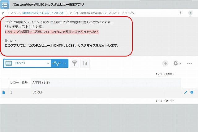198x132 pixels.
Task: Add a new record with the plus button
Action: [165, 63]
